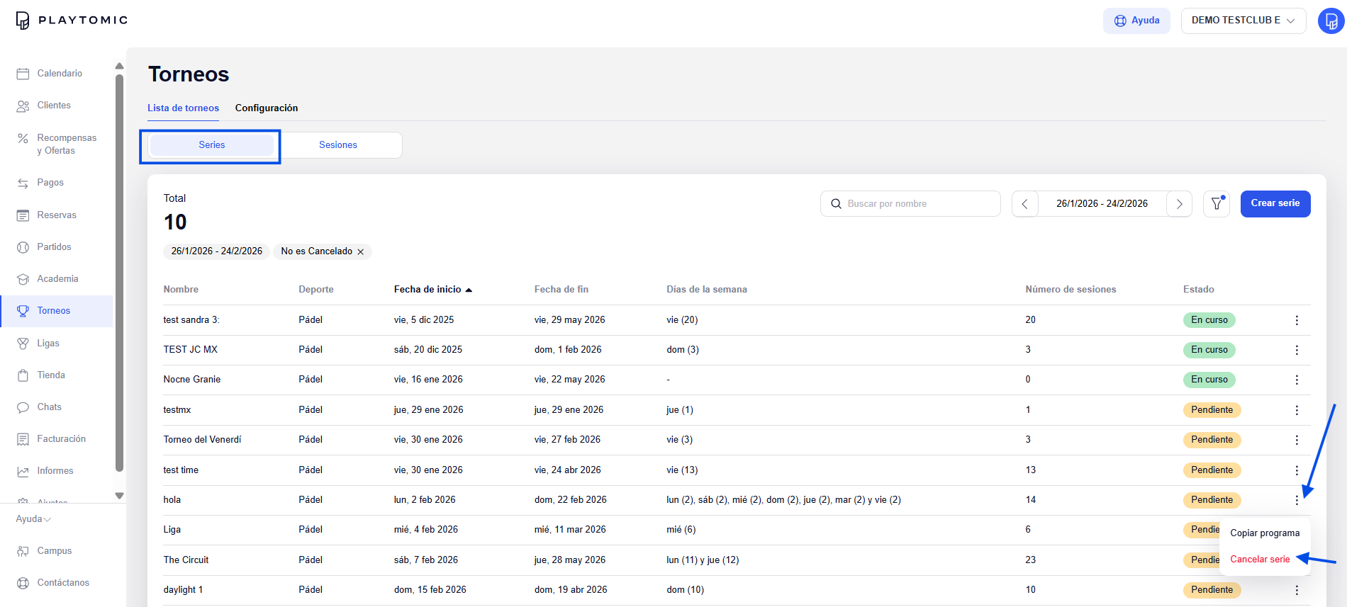The image size is (1347, 607).
Task: Open the Configuración tab
Action: [x=267, y=108]
